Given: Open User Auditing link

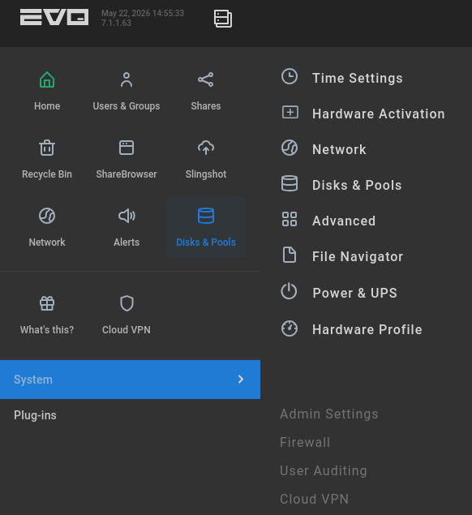Looking at the screenshot, I should pyautogui.click(x=324, y=470).
